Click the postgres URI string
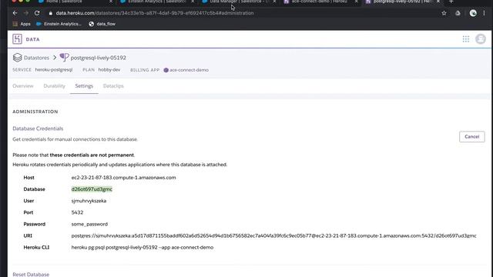The width and height of the screenshot is (493, 277). (274, 235)
